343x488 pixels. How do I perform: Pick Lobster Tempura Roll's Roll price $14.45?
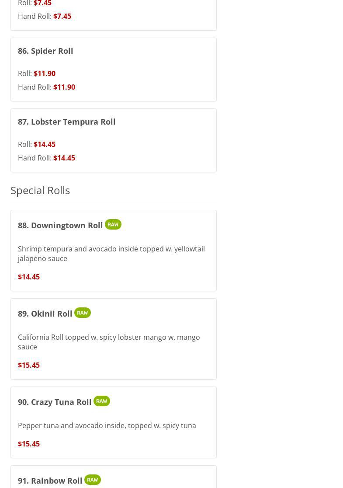click(x=45, y=144)
